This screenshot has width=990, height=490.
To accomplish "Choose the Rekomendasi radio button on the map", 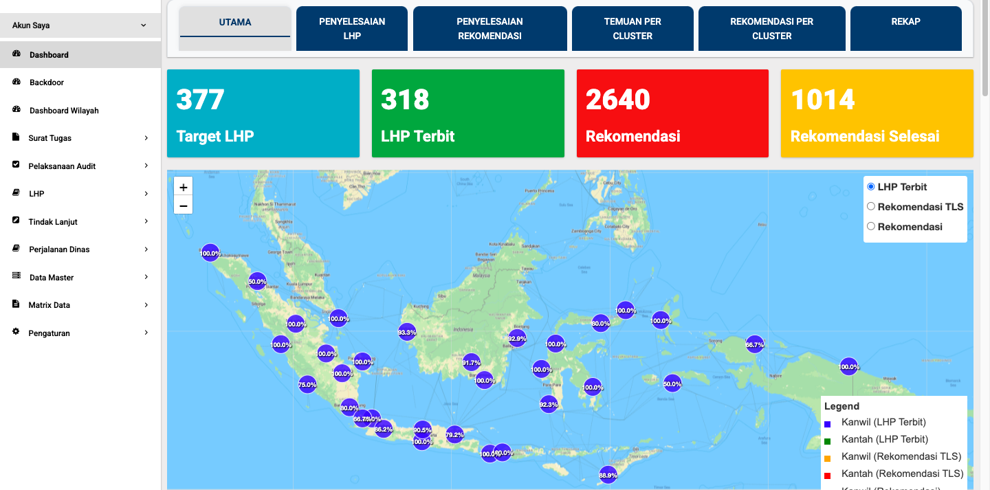I will [x=871, y=226].
